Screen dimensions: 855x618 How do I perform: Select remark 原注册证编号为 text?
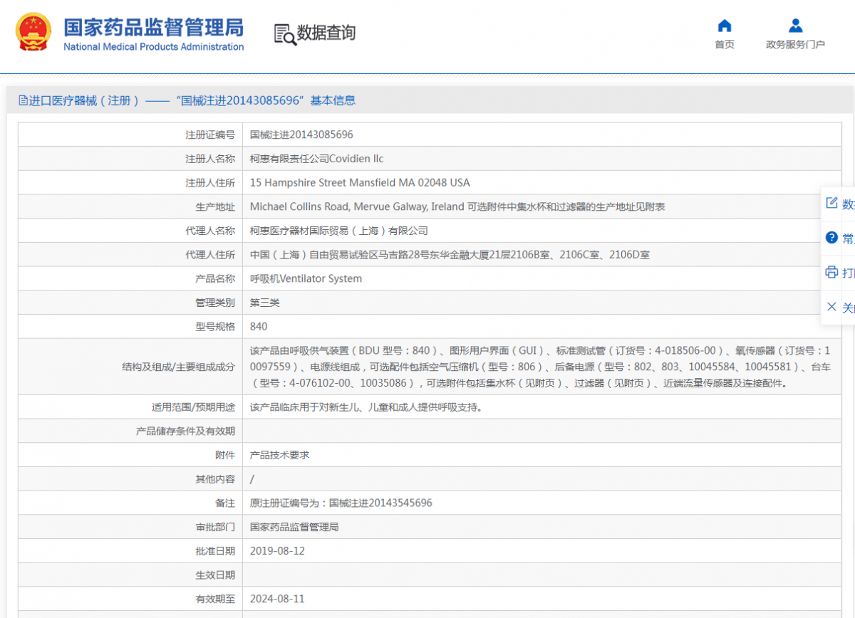341,503
